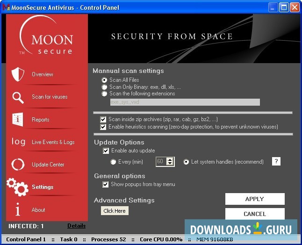Click Control Panel 1 in status bar

(26, 239)
